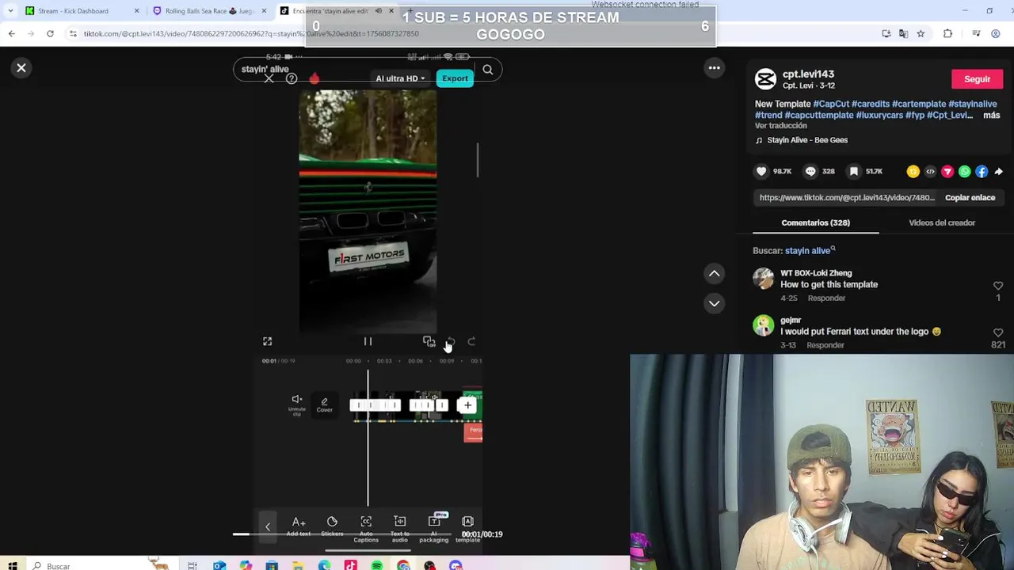This screenshot has height=570, width=1014.
Task: Select the Text to audio tool
Action: pyautogui.click(x=400, y=527)
